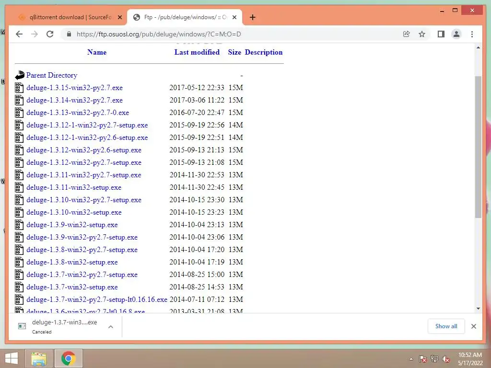The width and height of the screenshot is (491, 368).
Task: Click file icon beside deluge-1.3.13-win32-py2.7-0.exe
Action: [x=19, y=113]
